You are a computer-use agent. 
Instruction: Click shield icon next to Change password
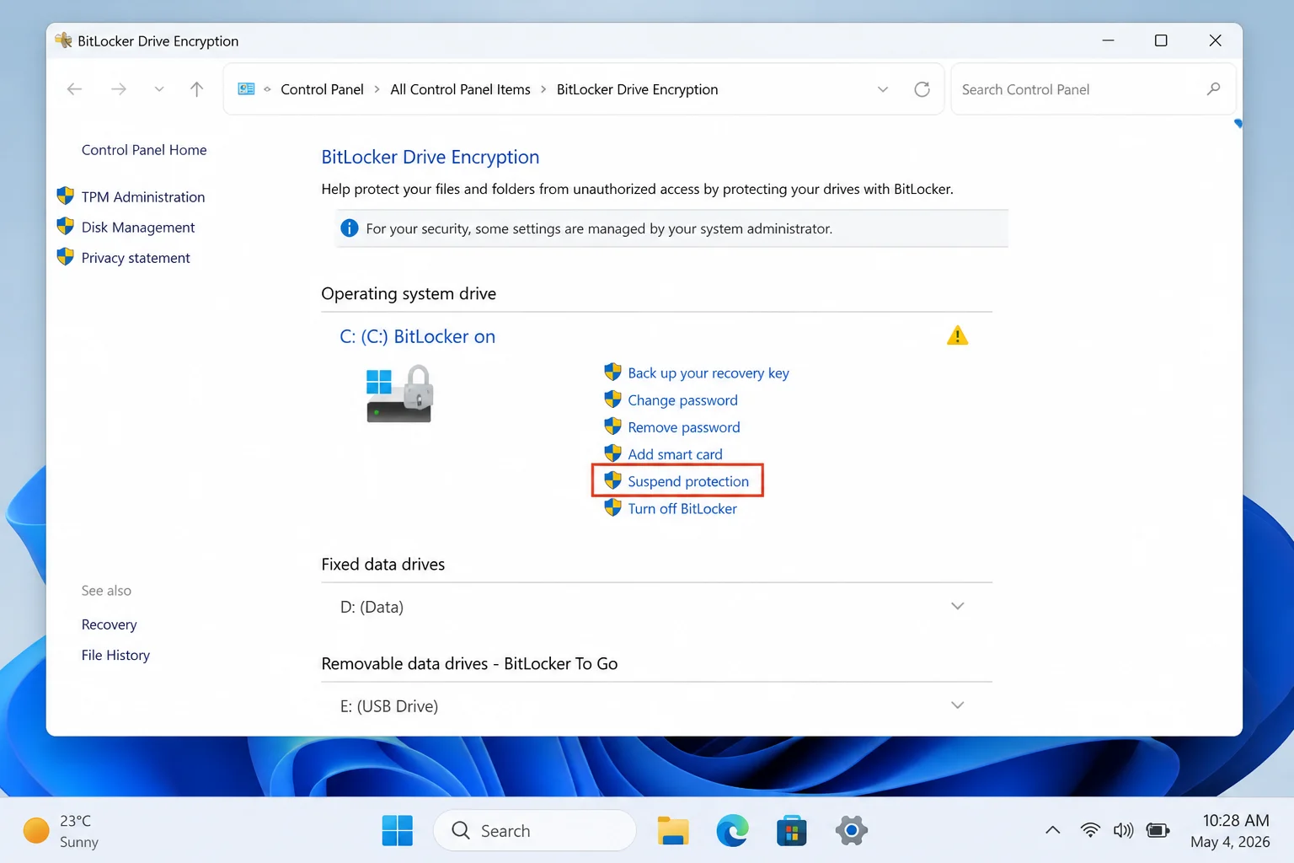[612, 399]
